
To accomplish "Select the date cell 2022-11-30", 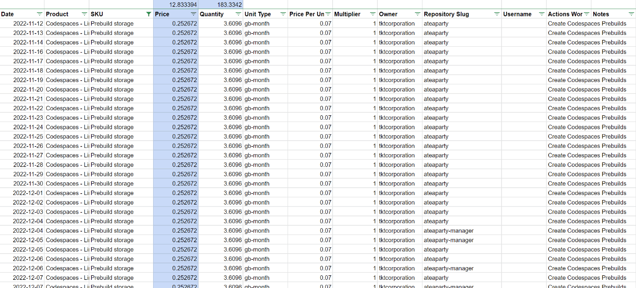I will (x=22, y=184).
